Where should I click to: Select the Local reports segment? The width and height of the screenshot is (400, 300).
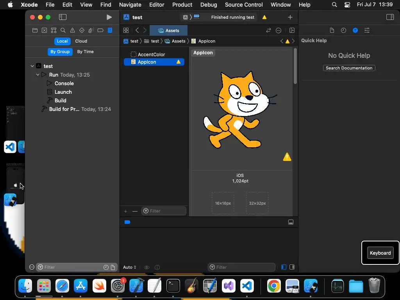tap(62, 41)
